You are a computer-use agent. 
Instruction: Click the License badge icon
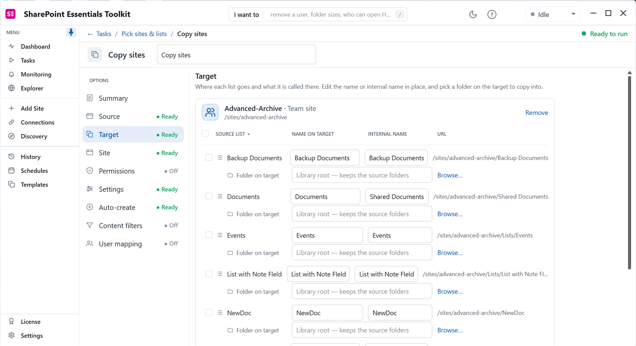(x=12, y=321)
